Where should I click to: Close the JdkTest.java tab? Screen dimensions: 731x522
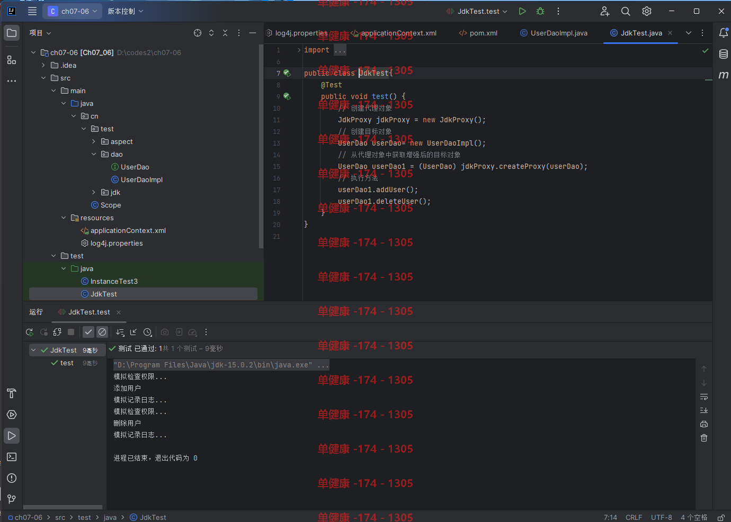tap(670, 33)
